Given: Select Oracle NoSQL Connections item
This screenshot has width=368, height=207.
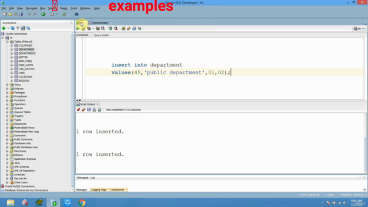Looking at the screenshot, I should 20,186.
